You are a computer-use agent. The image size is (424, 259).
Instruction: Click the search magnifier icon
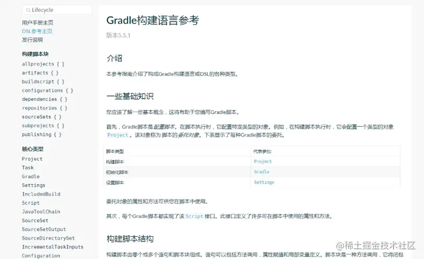click(x=28, y=10)
